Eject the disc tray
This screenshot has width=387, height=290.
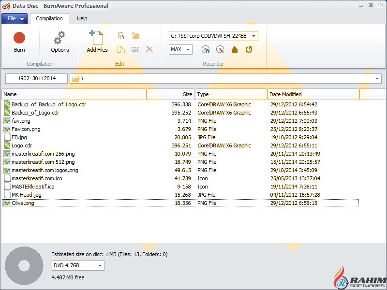tap(235, 50)
